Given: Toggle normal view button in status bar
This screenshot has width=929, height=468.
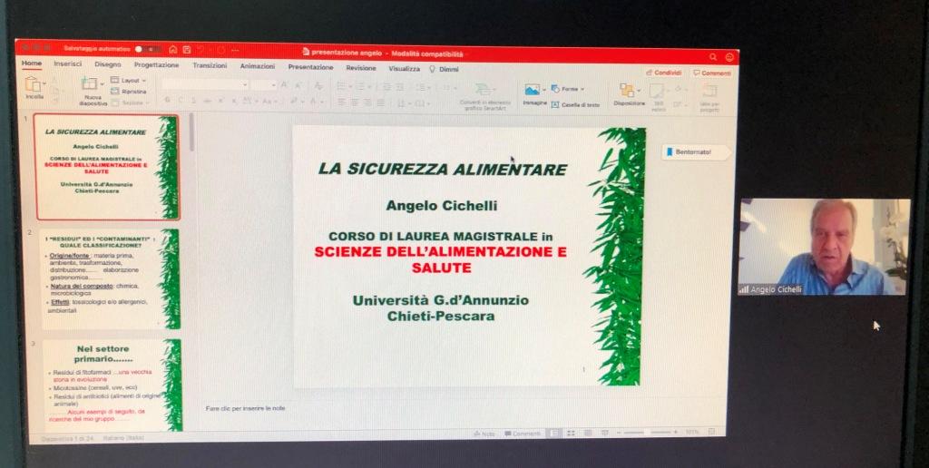Looking at the screenshot, I should (553, 434).
